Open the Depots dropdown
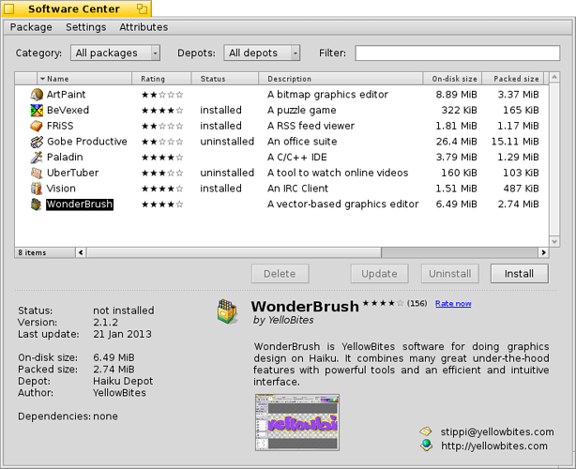 pyautogui.click(x=262, y=53)
